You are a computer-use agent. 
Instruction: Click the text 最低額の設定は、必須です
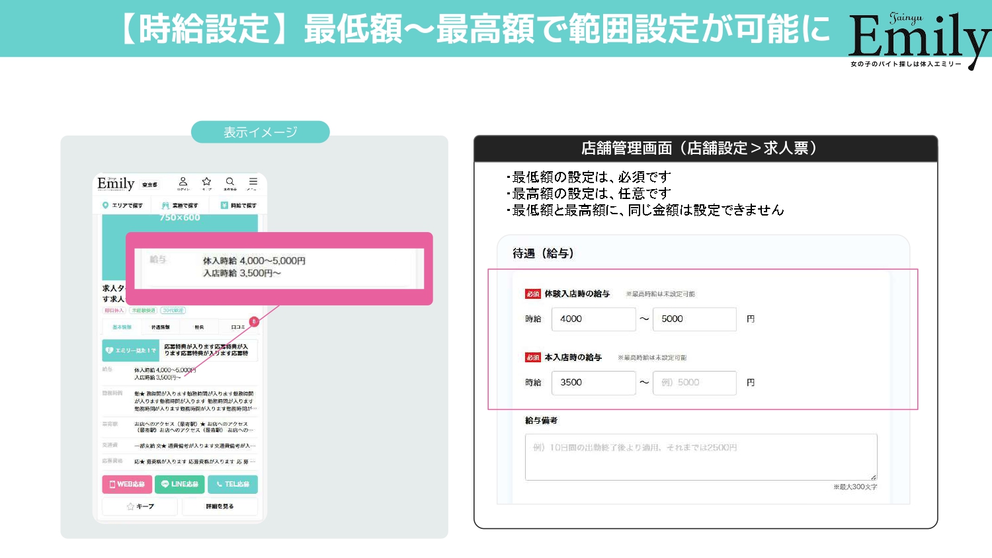[588, 177]
